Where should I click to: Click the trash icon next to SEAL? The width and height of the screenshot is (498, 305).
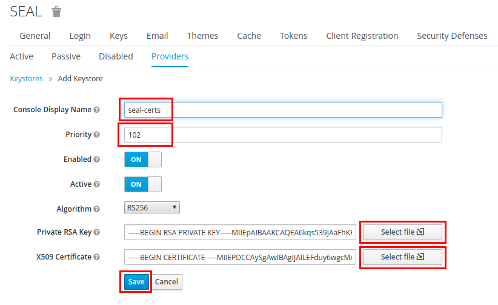pos(56,12)
